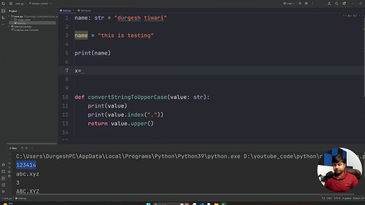The height and width of the screenshot is (205, 365).
Task: Open the Code With Me icon
Action: pyautogui.click(x=329, y=3)
